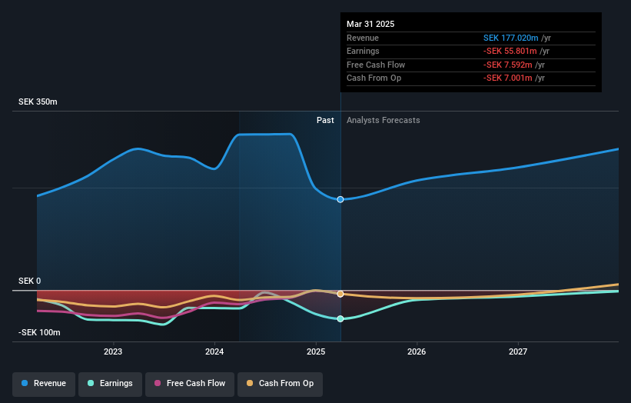Select the teal Earnings data point marker

340,319
